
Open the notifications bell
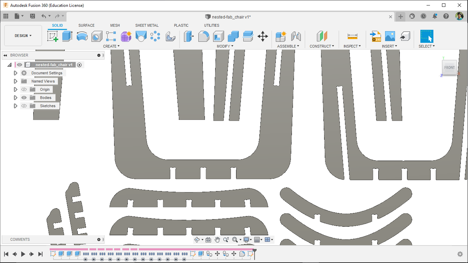coord(435,16)
